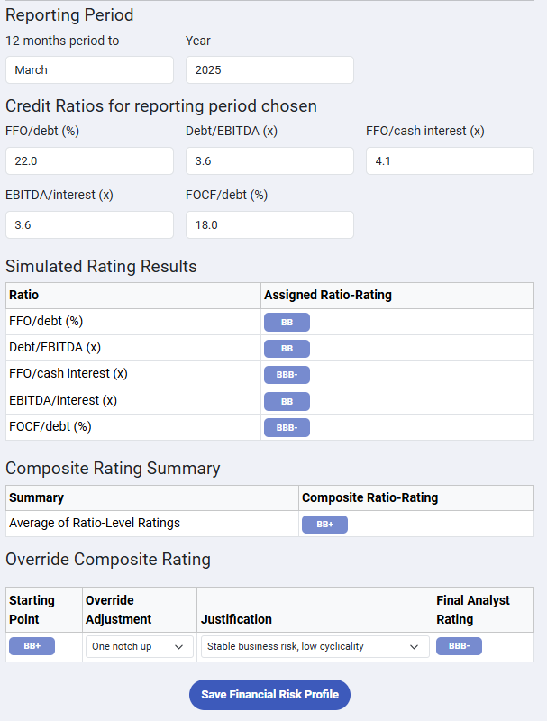Click the FOCF/debt (%) input box
Image resolution: width=547 pixels, height=721 pixels.
tap(269, 224)
